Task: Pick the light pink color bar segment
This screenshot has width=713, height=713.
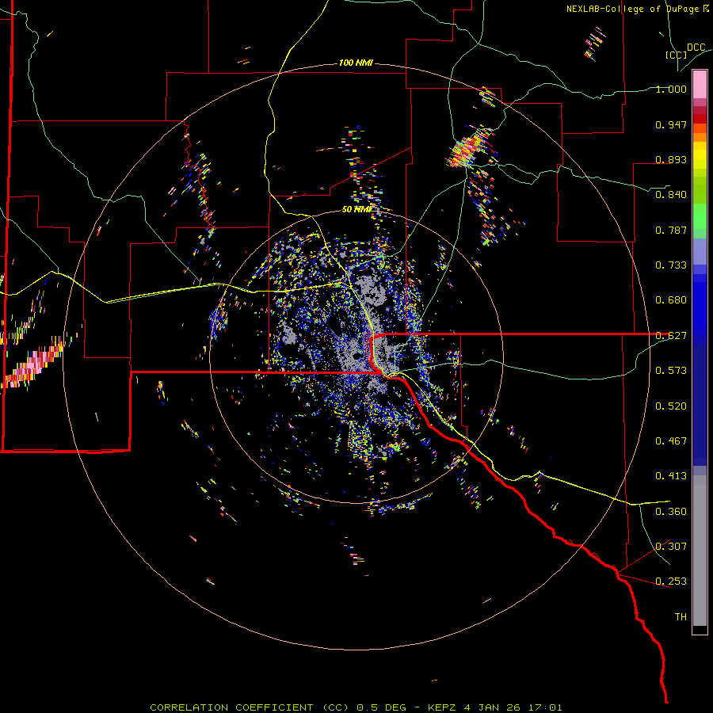Action: [700, 85]
